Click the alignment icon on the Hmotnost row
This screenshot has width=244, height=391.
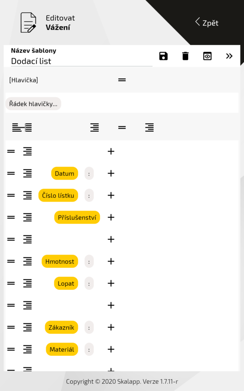coord(27,262)
